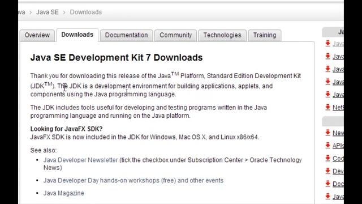362x204 pixels.
Task: Click the Java SE breadcrumb link
Action: click(48, 12)
